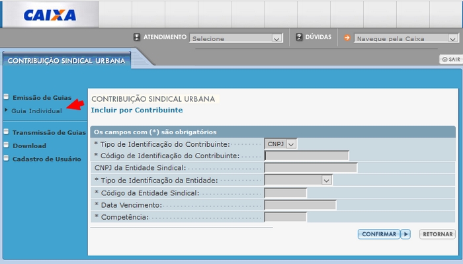
Task: Open the Download menu item
Action: click(x=30, y=146)
